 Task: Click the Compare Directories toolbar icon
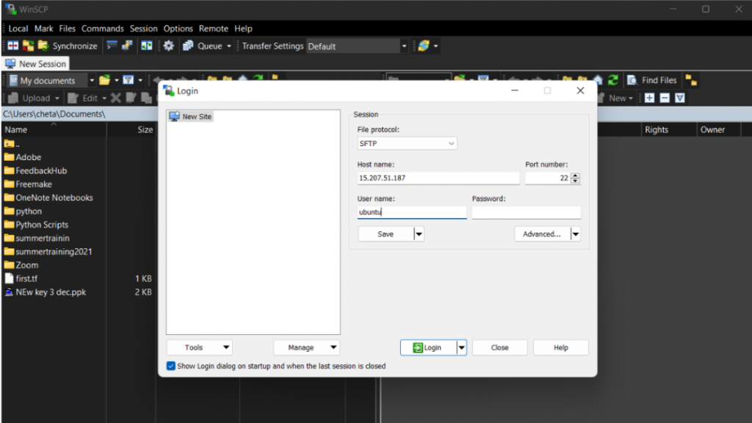pyautogui.click(x=13, y=46)
